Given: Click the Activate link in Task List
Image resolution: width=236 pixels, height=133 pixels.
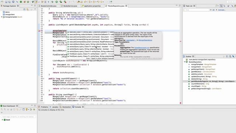Looking at the screenshot, I should pyautogui.click(x=222, y=10).
